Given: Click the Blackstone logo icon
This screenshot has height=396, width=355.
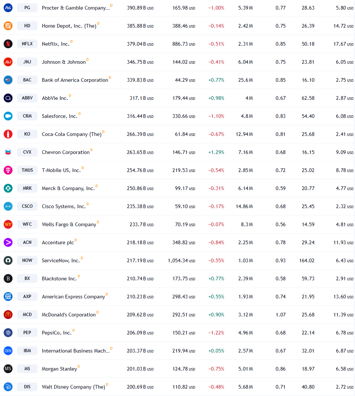Looking at the screenshot, I should pyautogui.click(x=8, y=278).
